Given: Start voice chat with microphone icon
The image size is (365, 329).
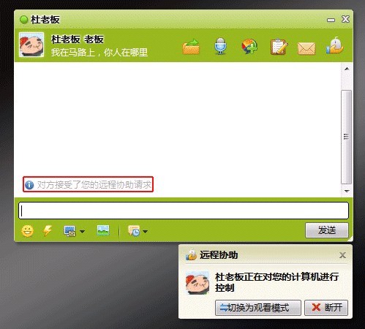Looking at the screenshot, I should tap(220, 46).
